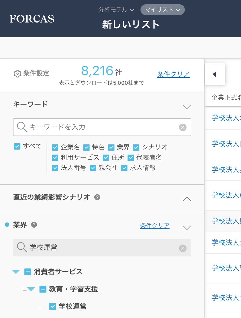Collapse the 消費者サービス tree node
Image resolution: width=241 pixels, height=318 pixels.
16,272
